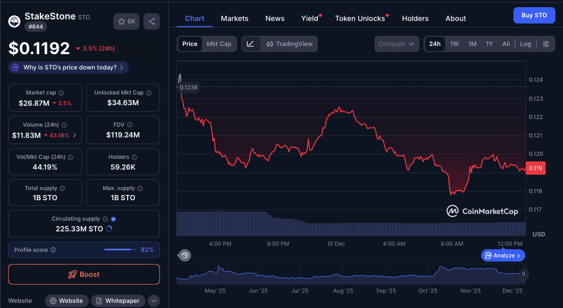Expand the chevron next to the Whitepaper button
The width and height of the screenshot is (563, 308).
pos(154,300)
